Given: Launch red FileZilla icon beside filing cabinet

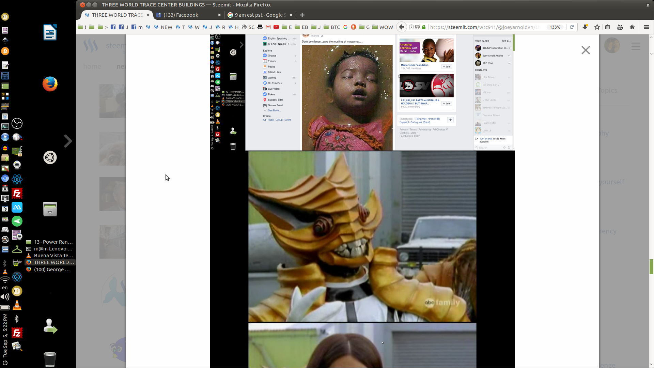Looking at the screenshot, I should [17, 194].
